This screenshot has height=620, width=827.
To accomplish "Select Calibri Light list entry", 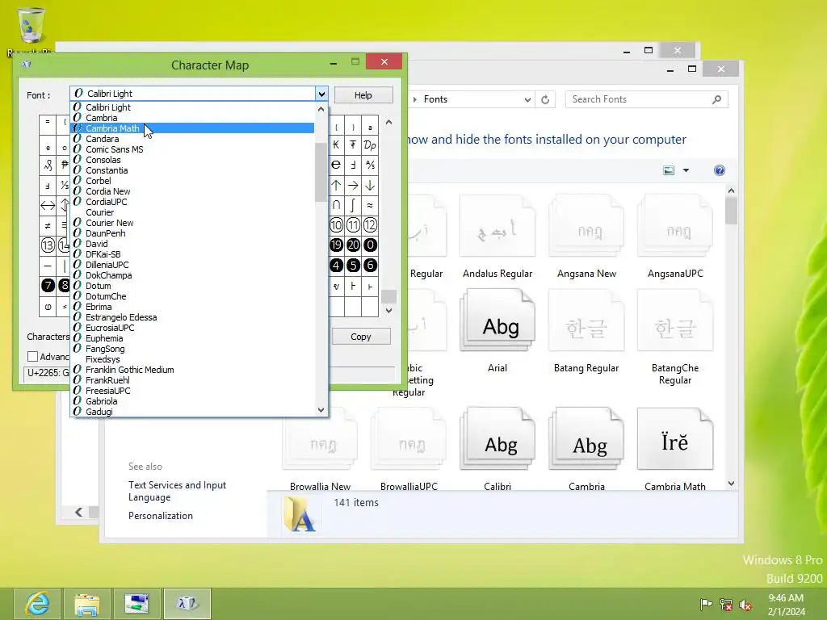I will click(x=192, y=107).
